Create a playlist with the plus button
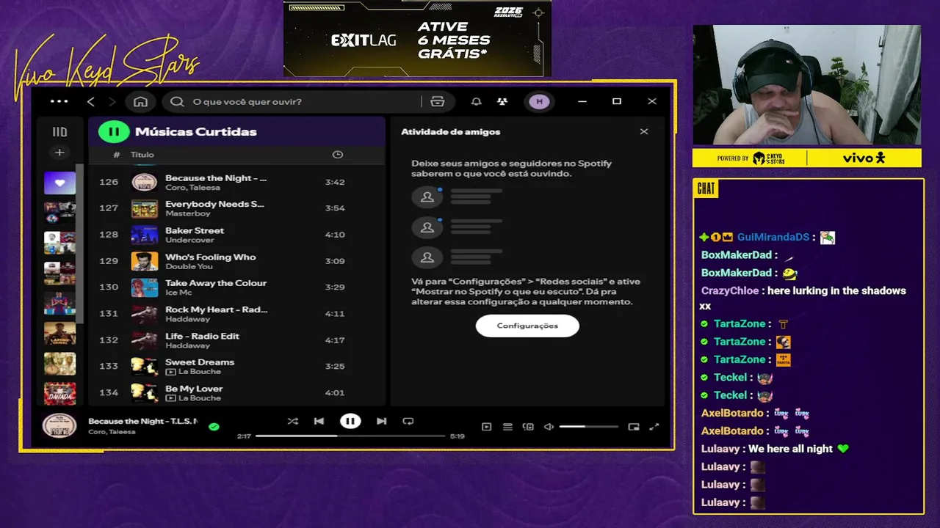940x528 pixels. tap(59, 153)
